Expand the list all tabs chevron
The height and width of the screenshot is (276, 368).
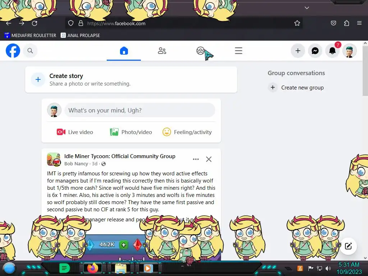[x=307, y=8]
